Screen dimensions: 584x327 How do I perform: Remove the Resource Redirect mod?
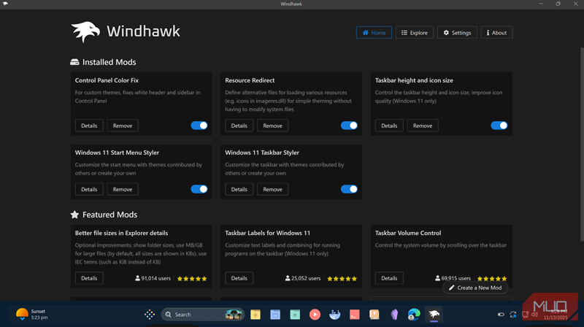point(272,126)
